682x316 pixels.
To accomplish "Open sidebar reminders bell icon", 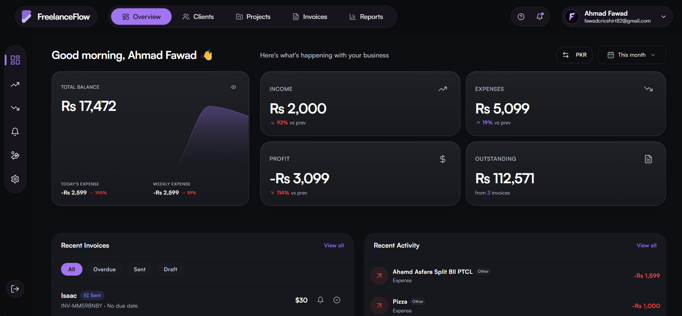I will [x=15, y=132].
